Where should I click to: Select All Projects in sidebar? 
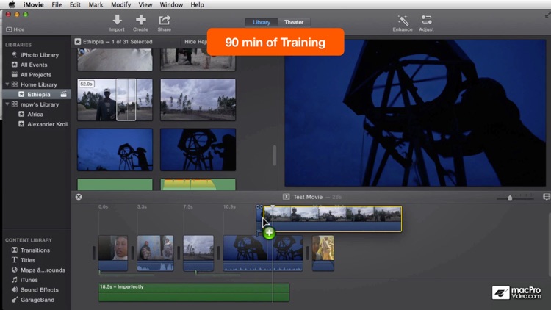tap(37, 74)
